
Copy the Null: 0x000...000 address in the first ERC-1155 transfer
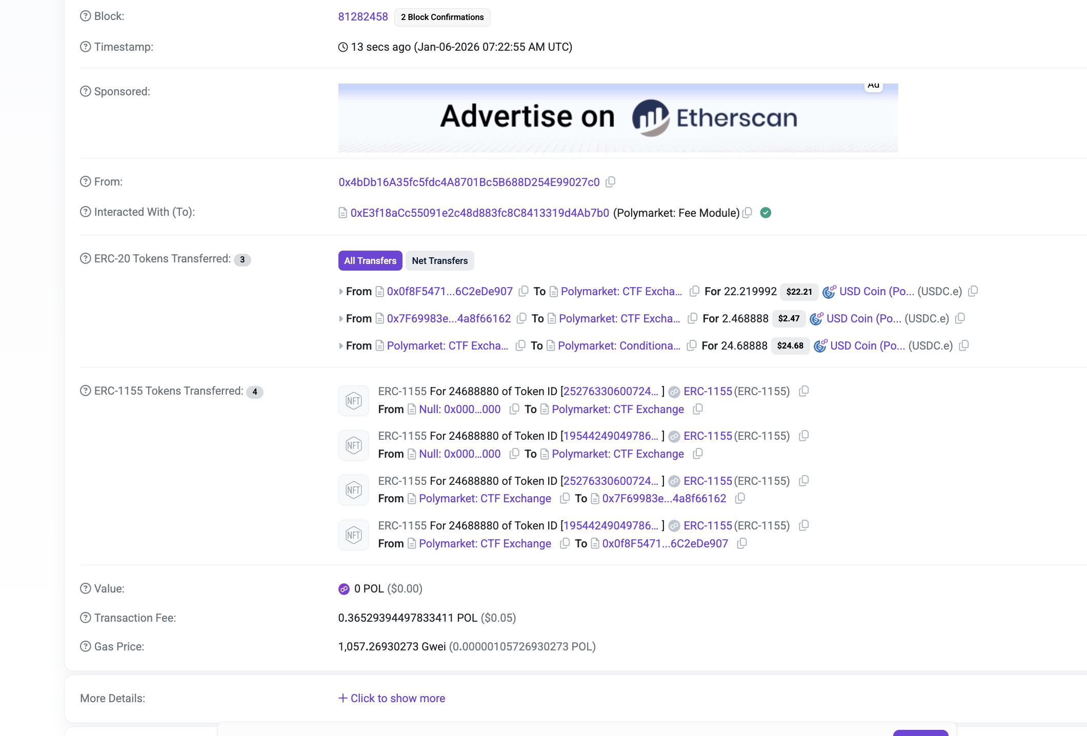pyautogui.click(x=514, y=409)
